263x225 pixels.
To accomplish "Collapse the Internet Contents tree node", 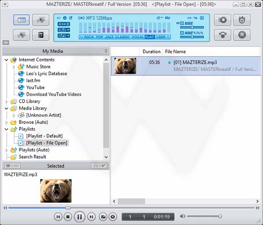I will click(6, 60).
